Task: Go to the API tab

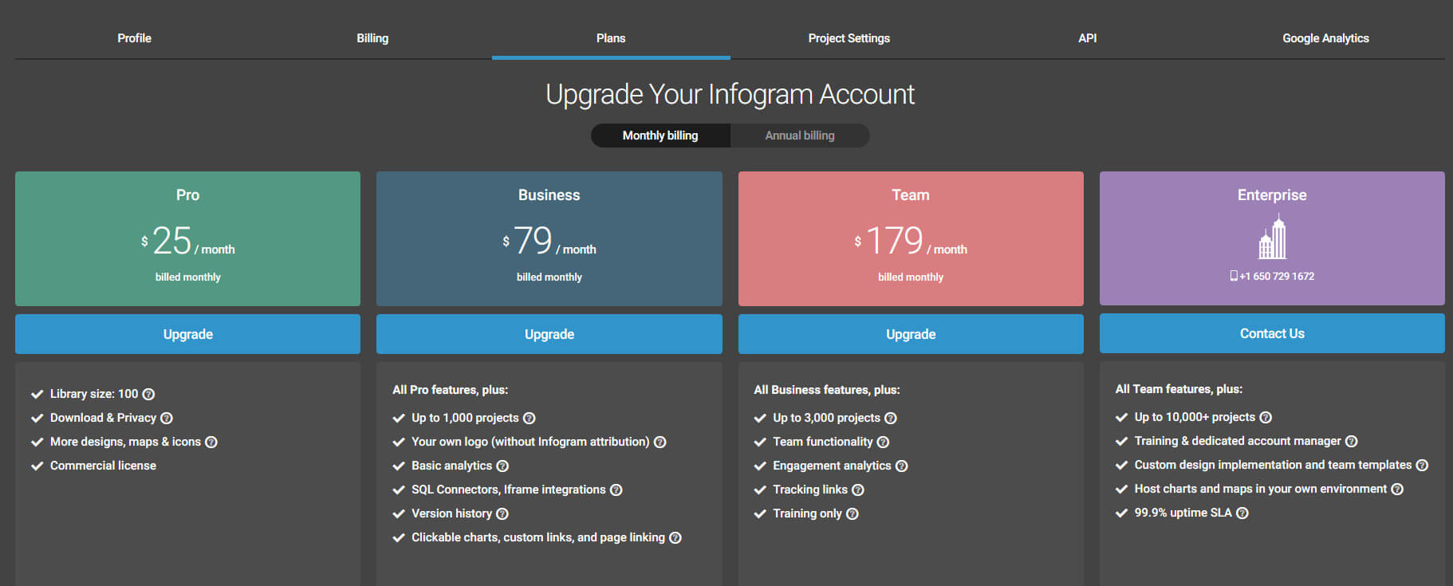Action: [1088, 37]
